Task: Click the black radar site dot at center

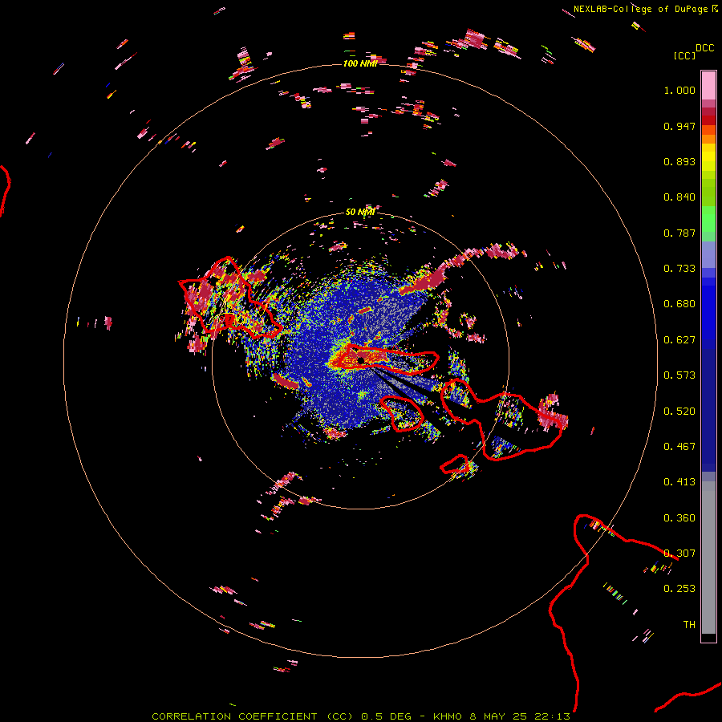Action: [x=361, y=359]
